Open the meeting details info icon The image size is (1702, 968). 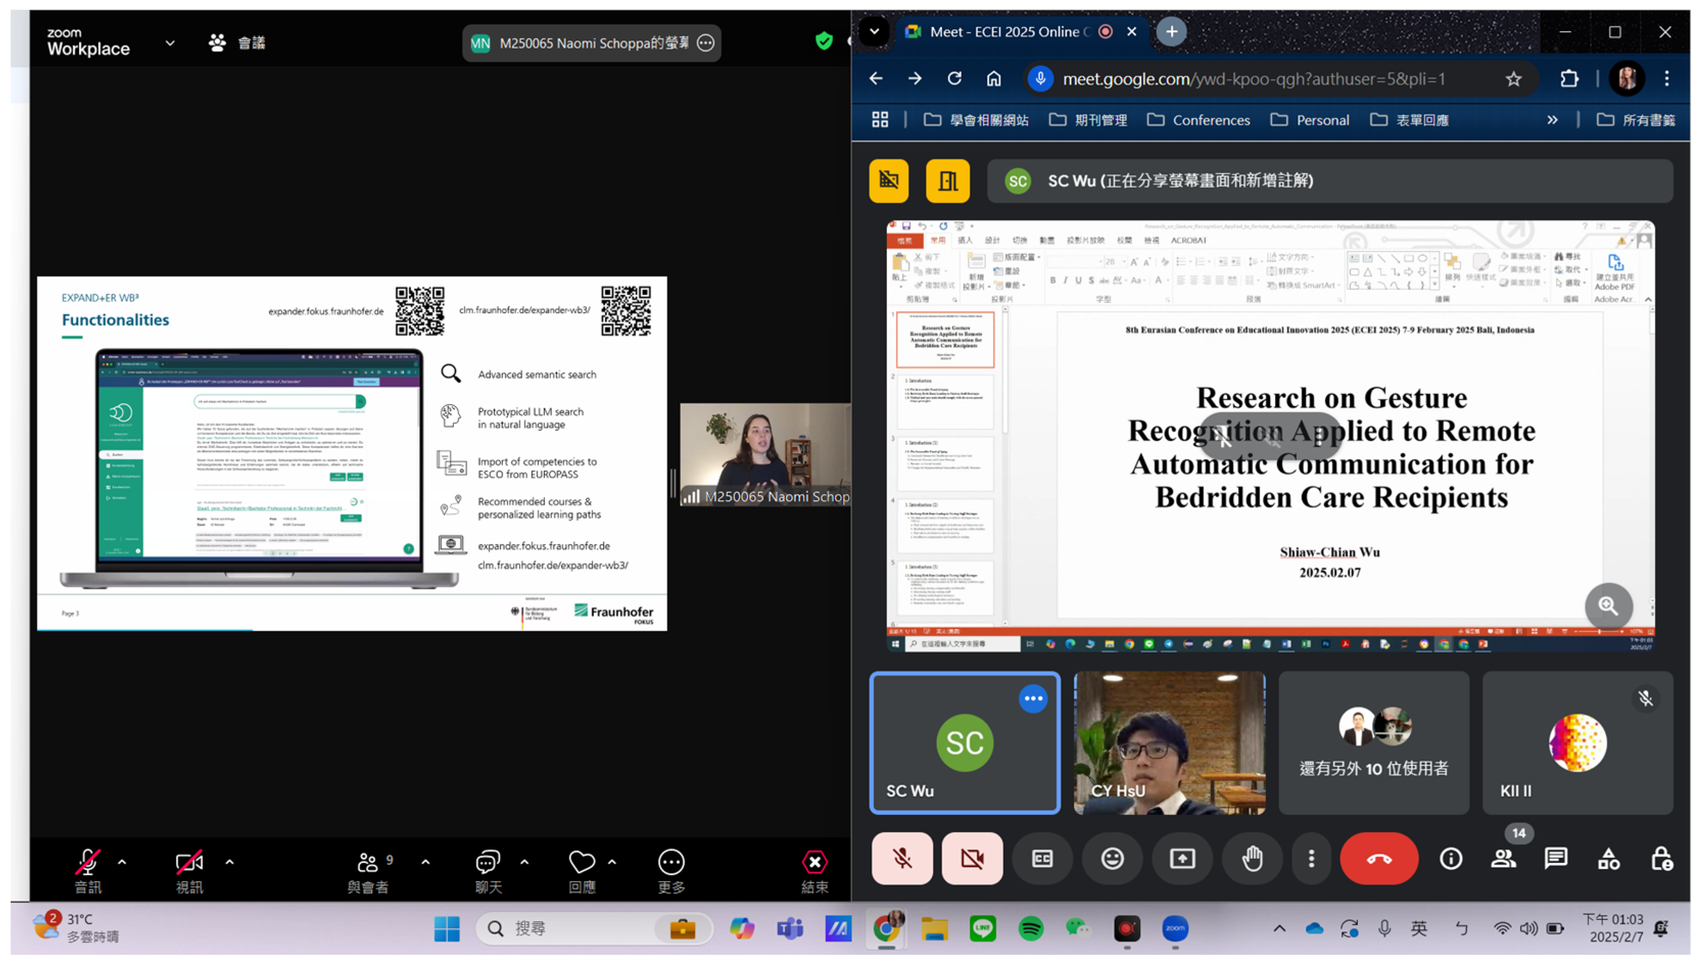pyautogui.click(x=1451, y=858)
